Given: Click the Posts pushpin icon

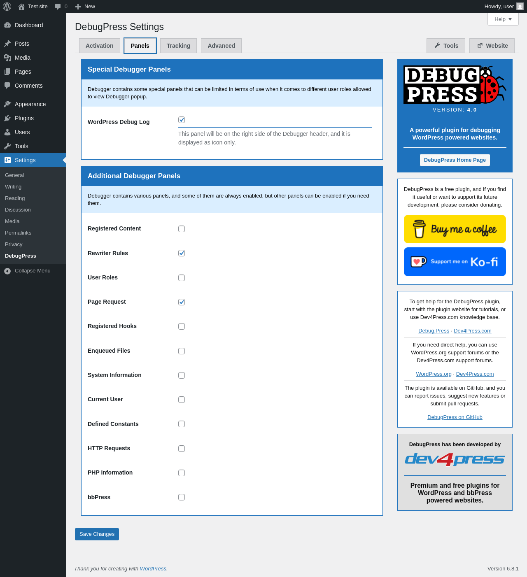Looking at the screenshot, I should pos(7,44).
